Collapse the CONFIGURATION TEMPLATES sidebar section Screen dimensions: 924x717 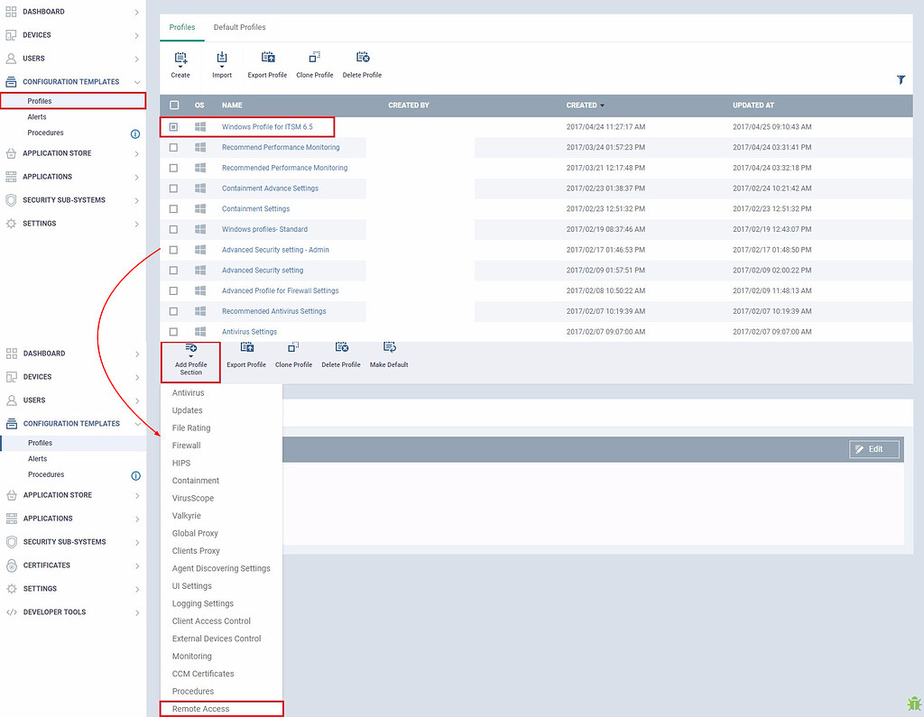(x=72, y=81)
